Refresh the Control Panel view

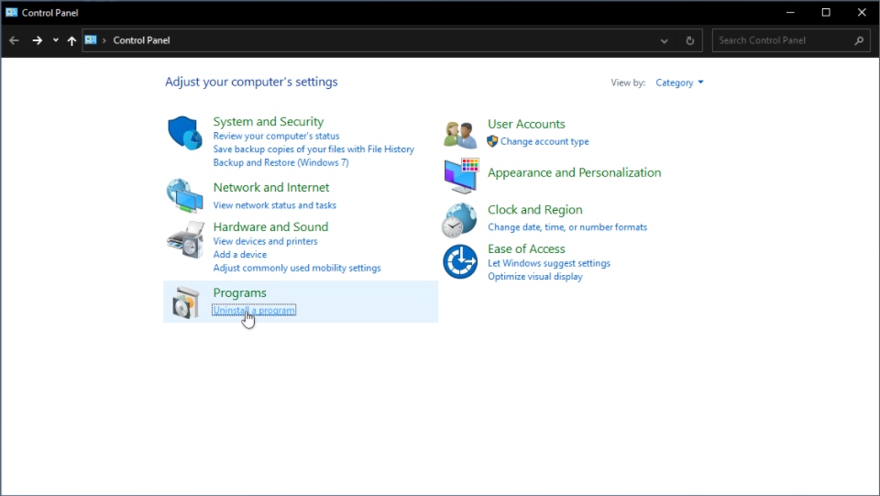689,40
